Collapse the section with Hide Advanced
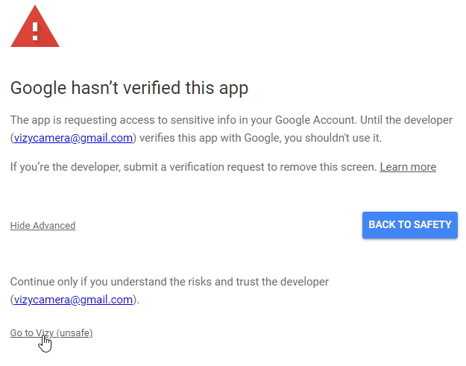 pyautogui.click(x=42, y=226)
